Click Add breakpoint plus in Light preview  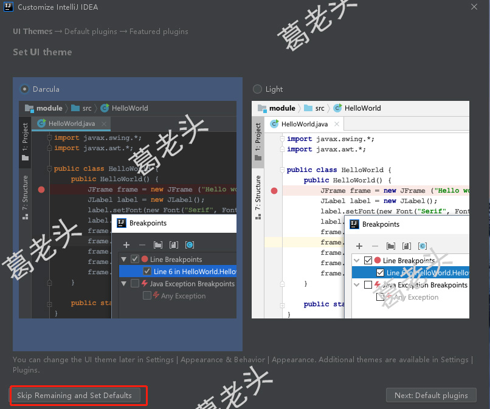point(359,246)
